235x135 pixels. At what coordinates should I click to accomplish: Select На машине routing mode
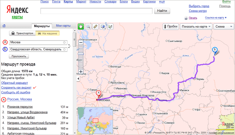click(x=47, y=33)
